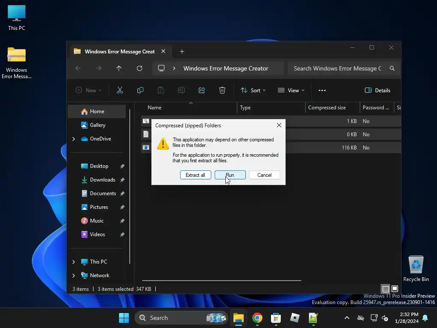Show hidden system tray icons
The image size is (437, 328).
coord(347,318)
